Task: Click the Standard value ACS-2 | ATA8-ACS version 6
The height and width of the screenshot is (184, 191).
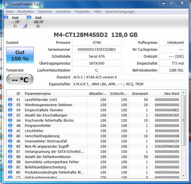Action: click(129, 77)
